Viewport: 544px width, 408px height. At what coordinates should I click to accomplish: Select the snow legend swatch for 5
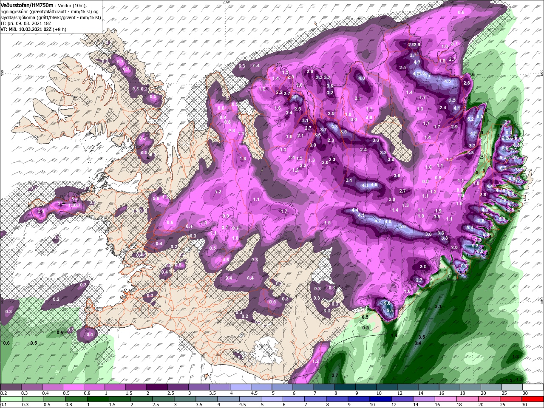pyautogui.click(x=282, y=387)
